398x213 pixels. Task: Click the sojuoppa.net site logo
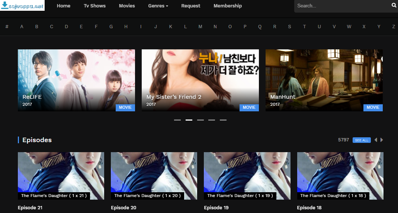click(x=22, y=5)
